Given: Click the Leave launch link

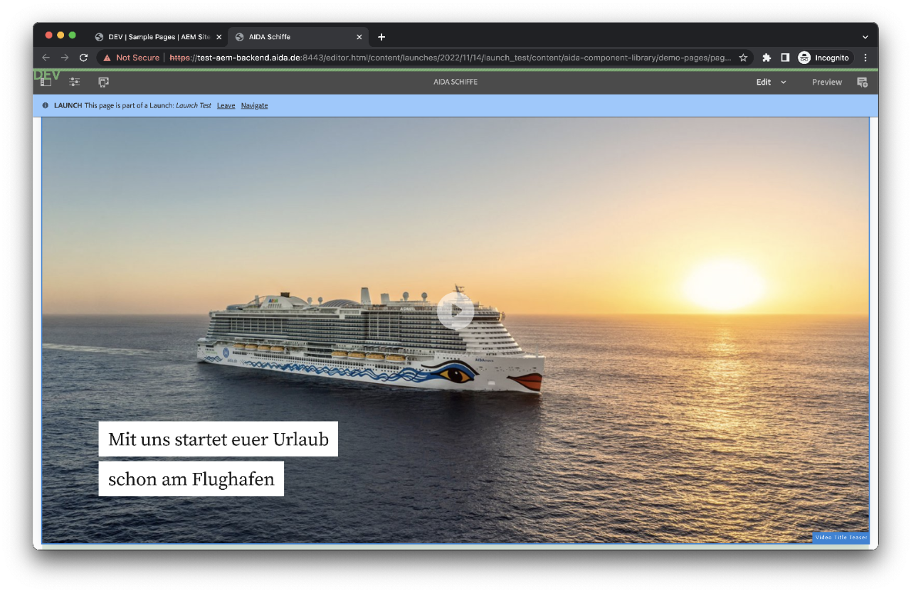Looking at the screenshot, I should [226, 106].
